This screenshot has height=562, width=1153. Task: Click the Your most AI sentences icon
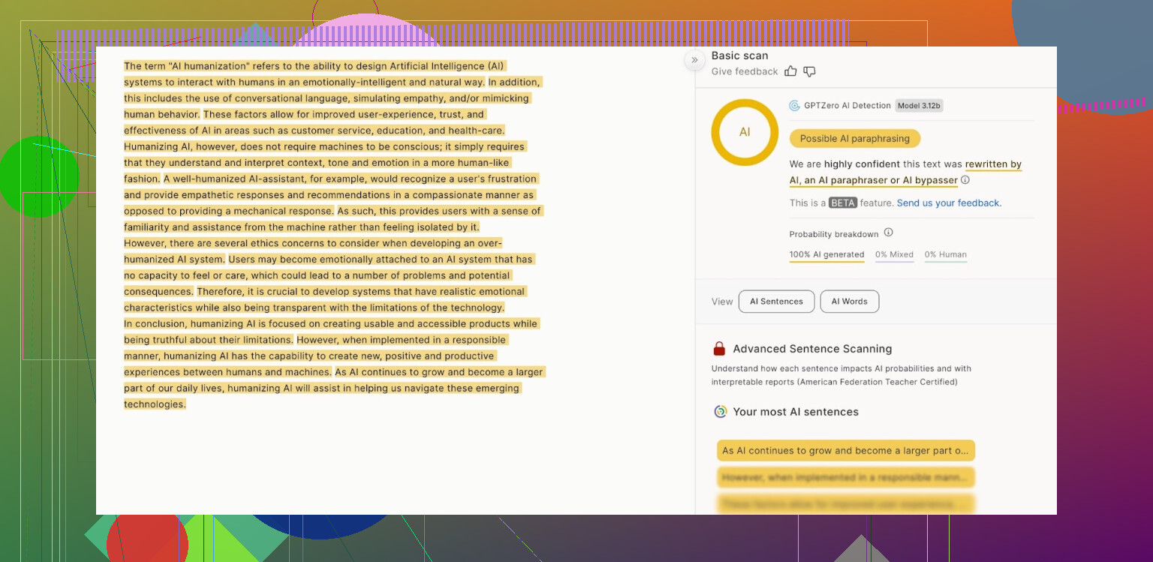tap(720, 412)
